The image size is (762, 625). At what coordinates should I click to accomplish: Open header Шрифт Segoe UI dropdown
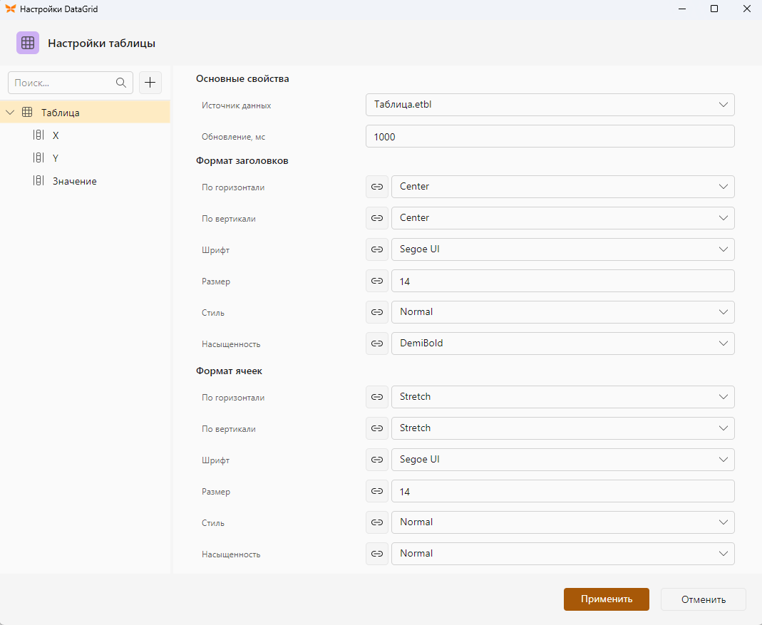562,249
